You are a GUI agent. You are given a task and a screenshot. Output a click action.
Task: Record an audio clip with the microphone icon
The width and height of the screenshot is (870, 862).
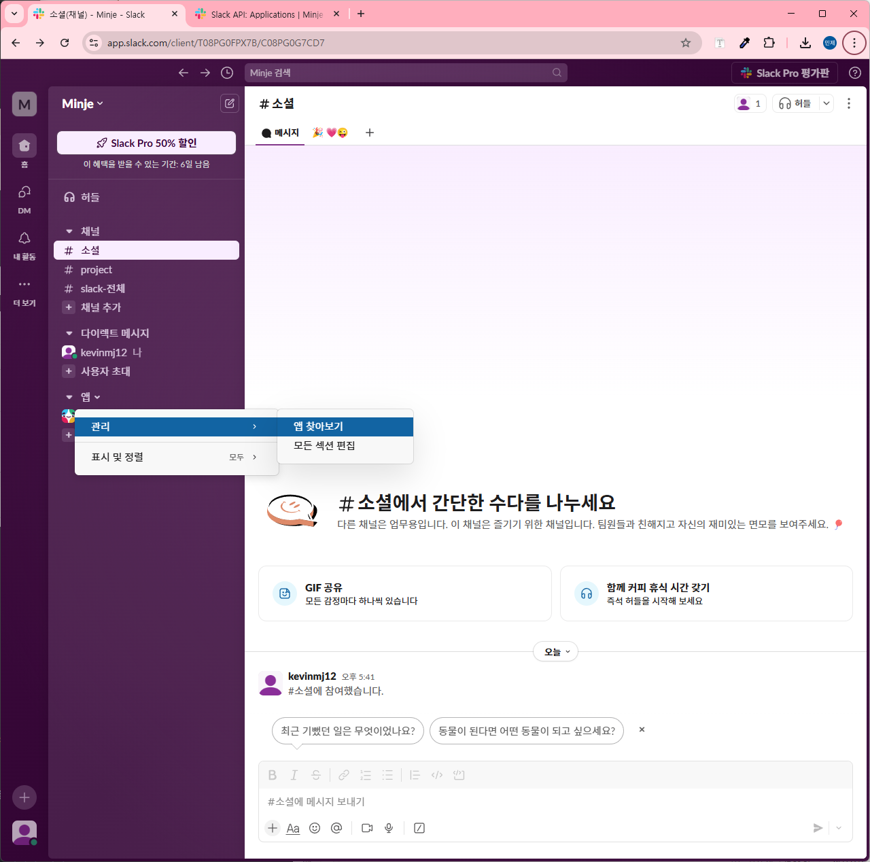389,828
